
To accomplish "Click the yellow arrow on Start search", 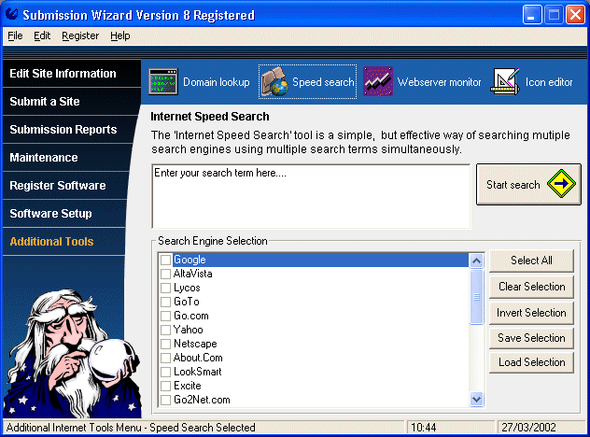I will point(561,184).
